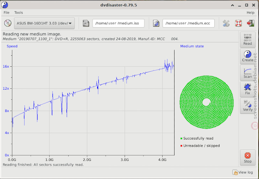This screenshot has width=259, height=179.
Task: Open the preferences wrench icon
Action: click(x=226, y=23)
